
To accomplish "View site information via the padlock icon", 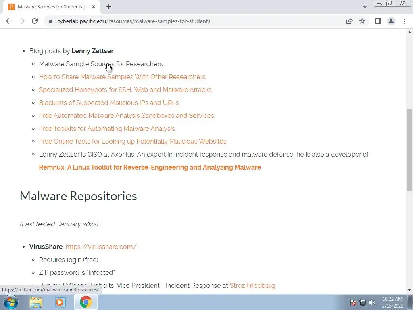I will coord(51,21).
